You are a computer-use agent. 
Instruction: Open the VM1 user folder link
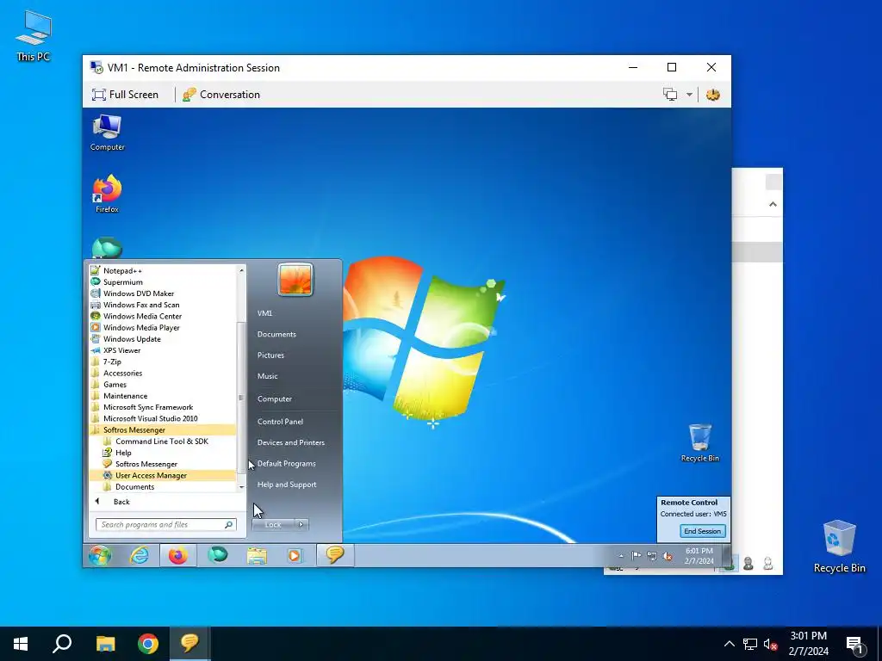coord(264,313)
